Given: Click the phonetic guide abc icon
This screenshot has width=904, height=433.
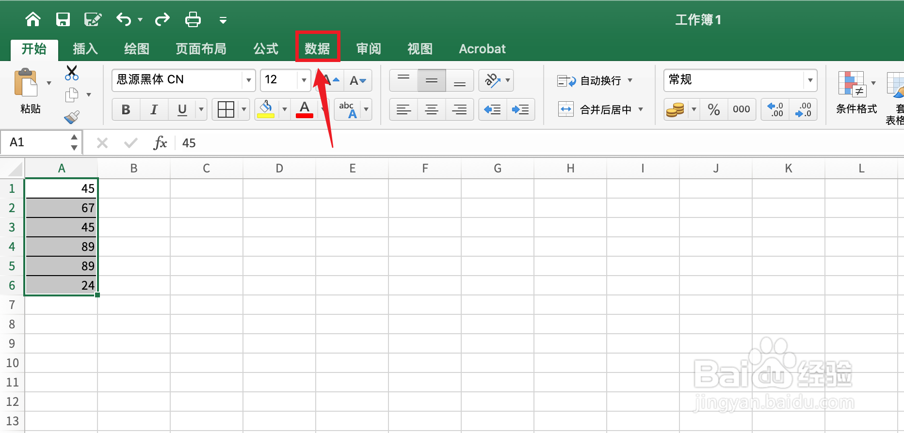Looking at the screenshot, I should [348, 109].
